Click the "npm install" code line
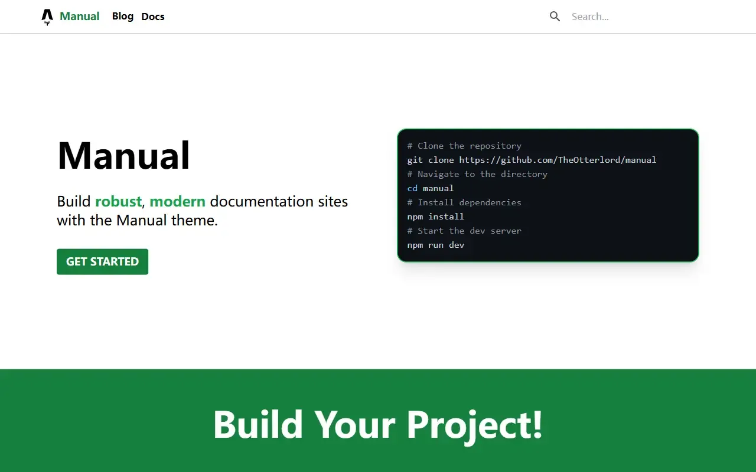Image resolution: width=756 pixels, height=472 pixels. 436,217
